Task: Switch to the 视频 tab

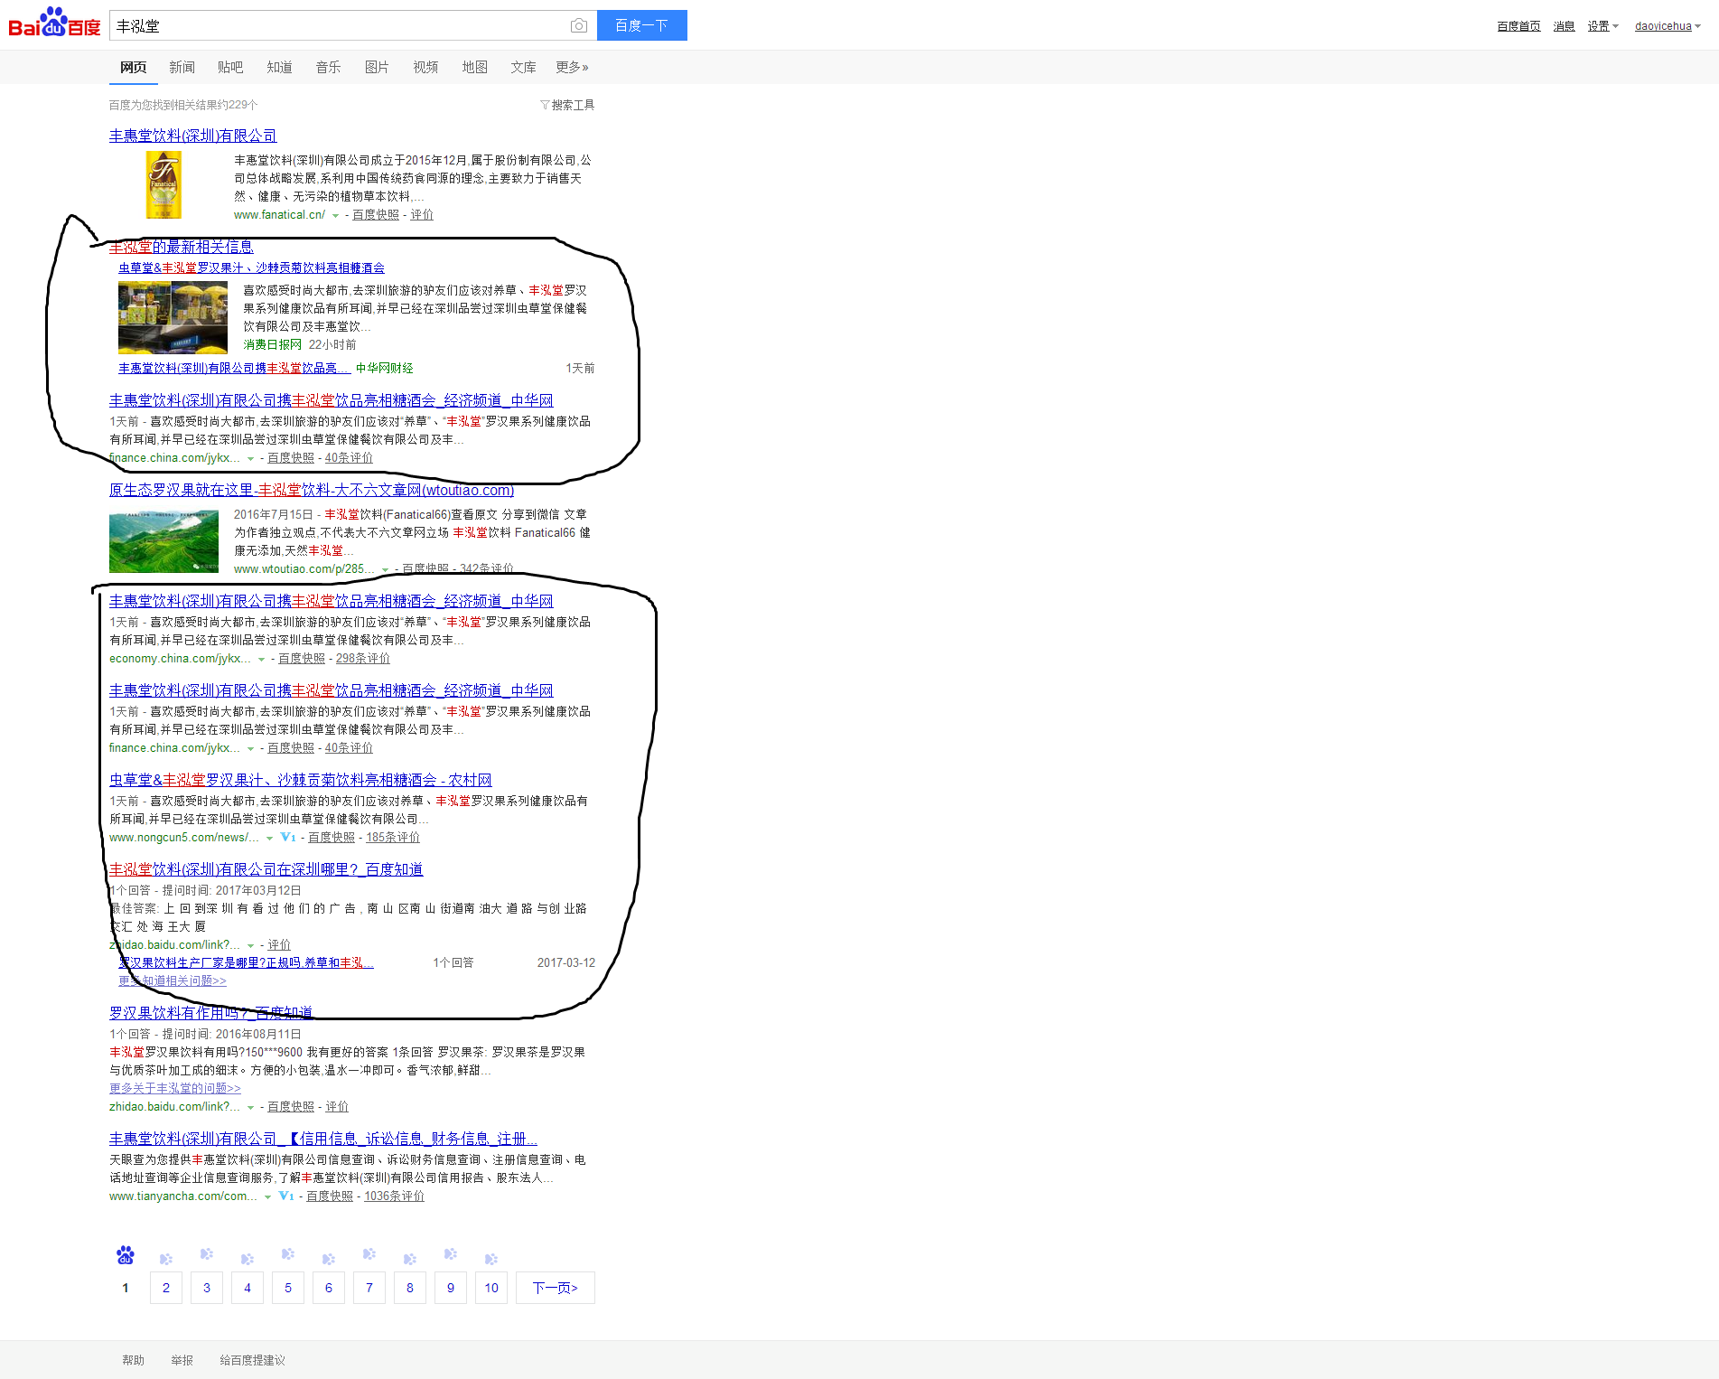Action: click(425, 67)
